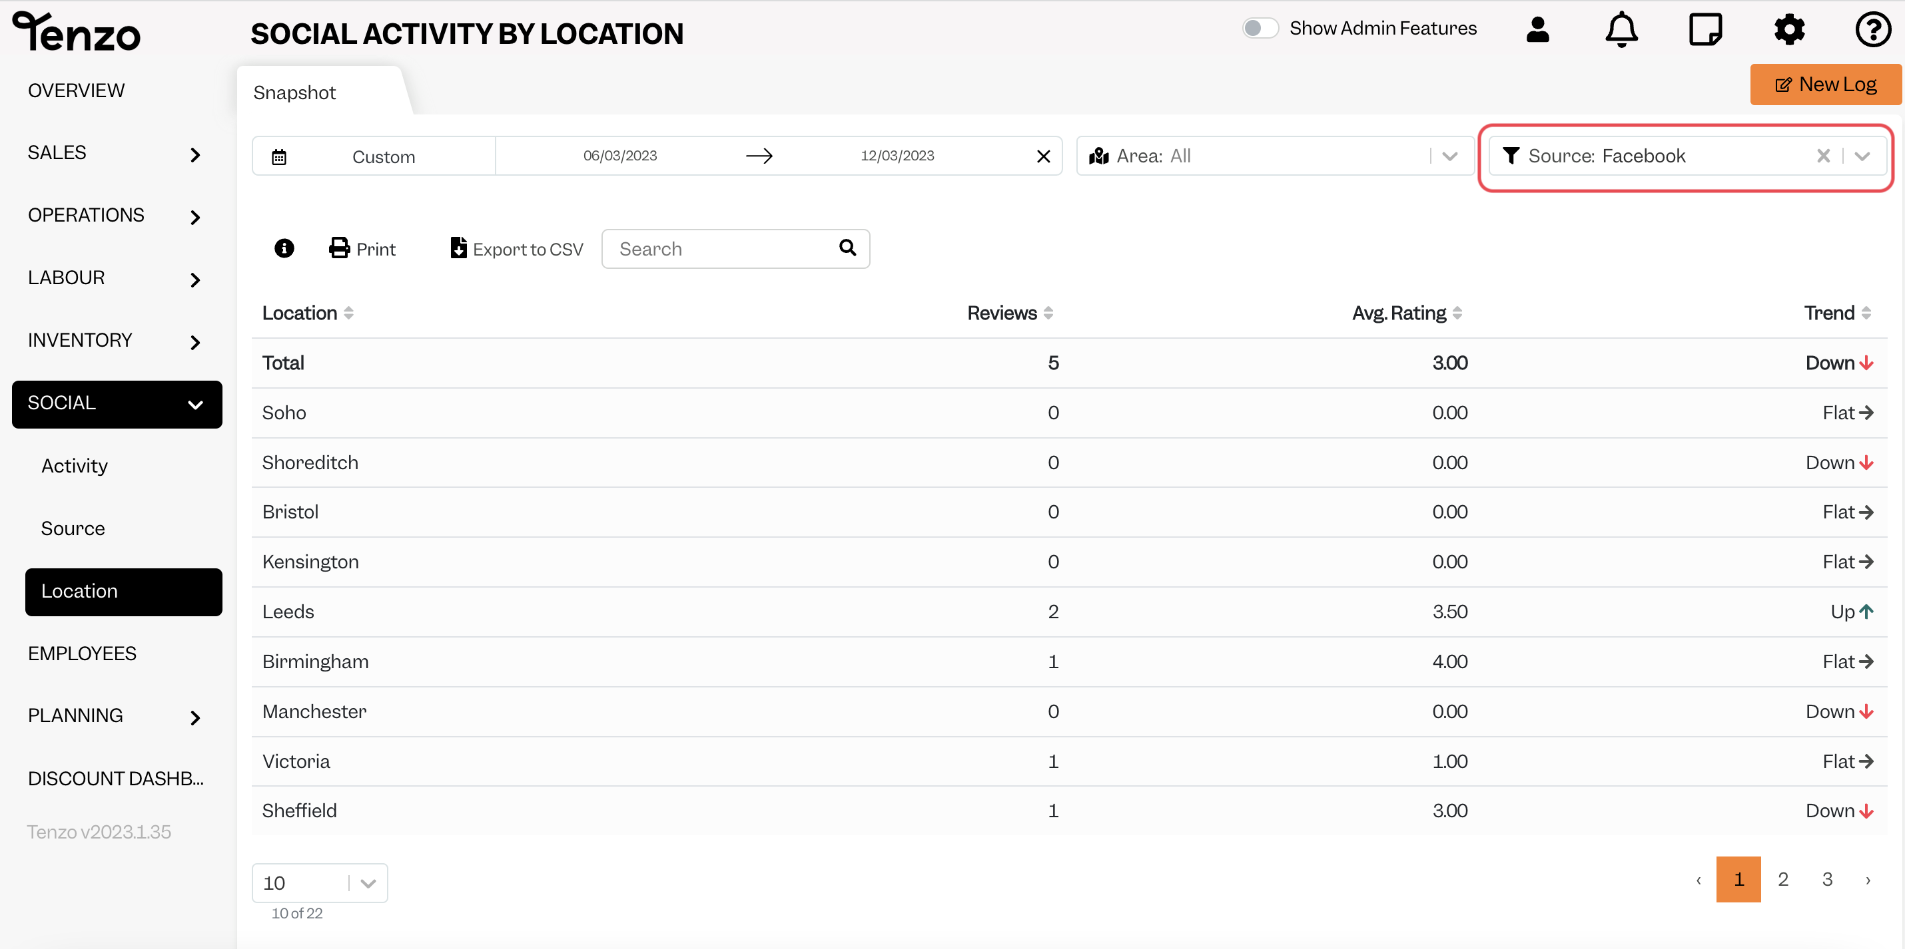This screenshot has width=1905, height=949.
Task: Click the Print button
Action: click(362, 248)
